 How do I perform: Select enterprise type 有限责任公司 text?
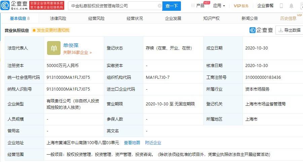point(73,104)
